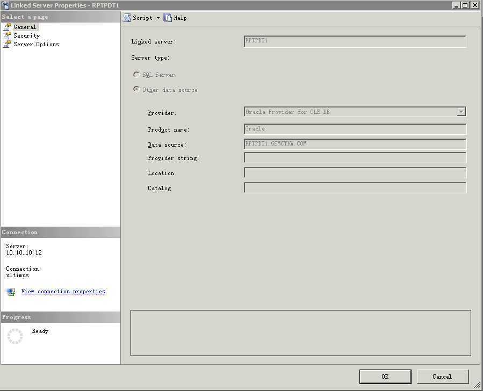Click the window title bar icon
483x391 pixels.
pos(5,5)
